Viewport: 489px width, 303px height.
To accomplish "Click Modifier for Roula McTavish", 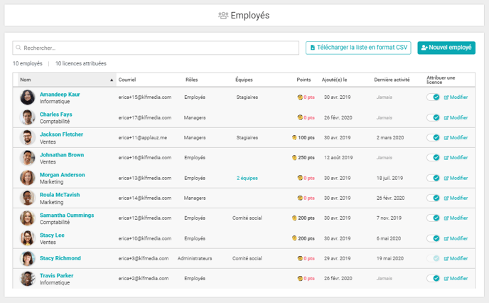I will click(x=456, y=198).
